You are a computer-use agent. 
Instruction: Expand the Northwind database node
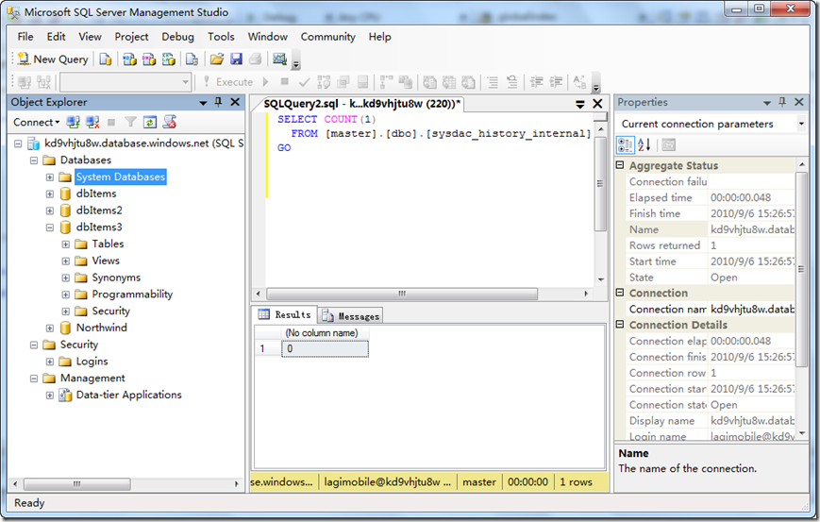(x=50, y=328)
